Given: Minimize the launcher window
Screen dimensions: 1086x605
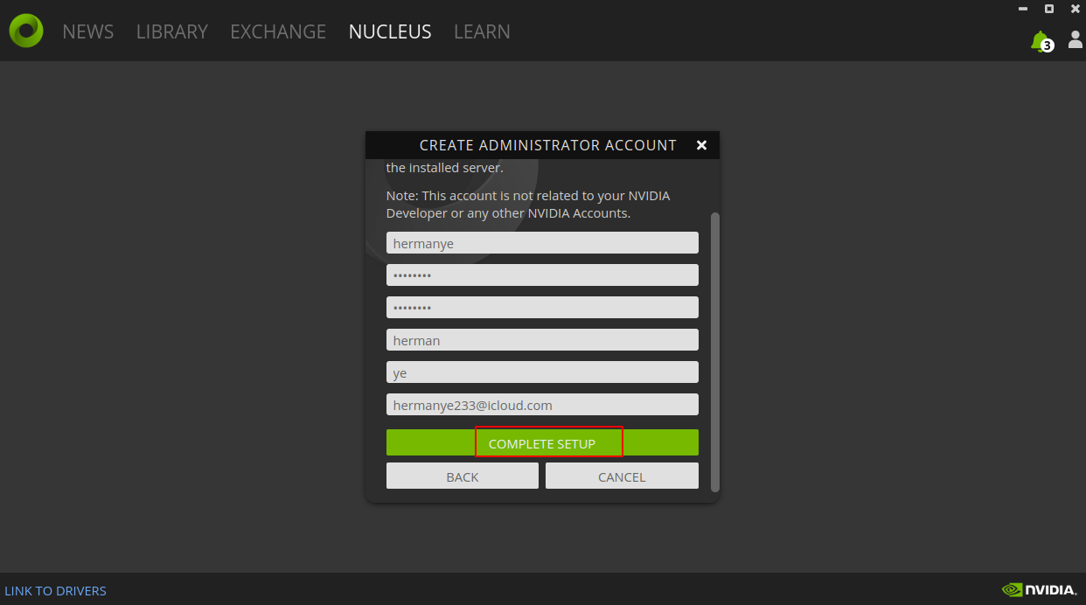Looking at the screenshot, I should pos(1023,9).
